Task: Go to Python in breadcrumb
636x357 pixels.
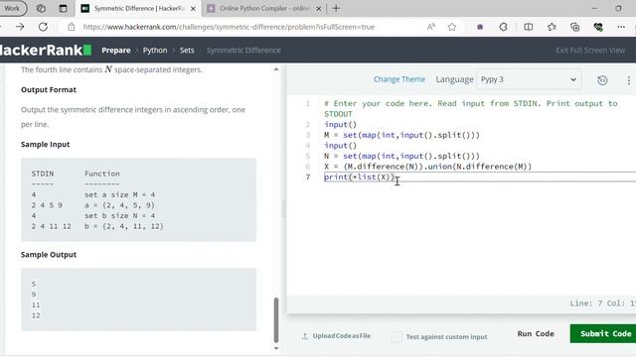Action: click(x=155, y=51)
